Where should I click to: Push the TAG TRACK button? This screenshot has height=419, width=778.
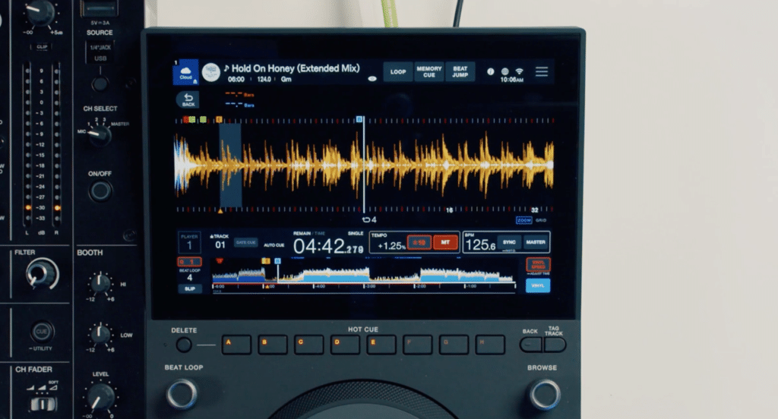click(555, 345)
